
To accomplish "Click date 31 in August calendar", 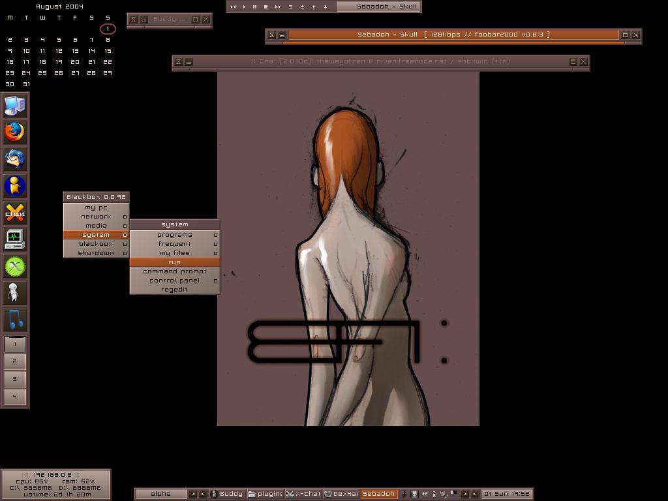I will click(x=26, y=84).
